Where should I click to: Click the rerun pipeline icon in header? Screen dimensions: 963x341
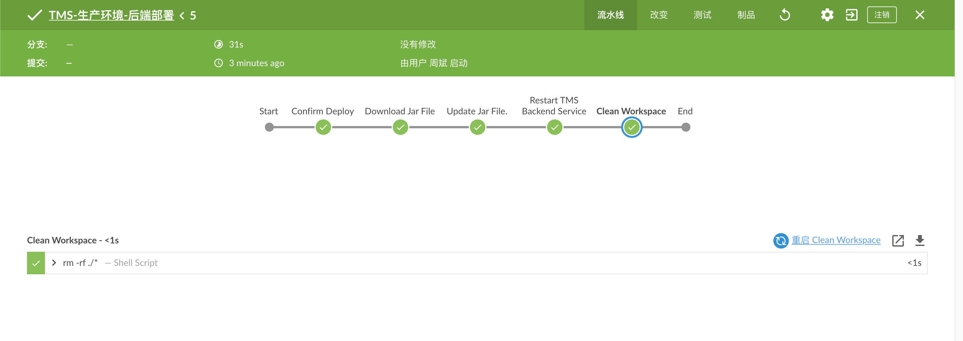(785, 15)
